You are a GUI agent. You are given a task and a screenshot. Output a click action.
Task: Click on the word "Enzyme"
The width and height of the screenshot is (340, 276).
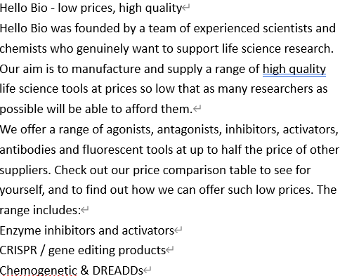coord(20,231)
